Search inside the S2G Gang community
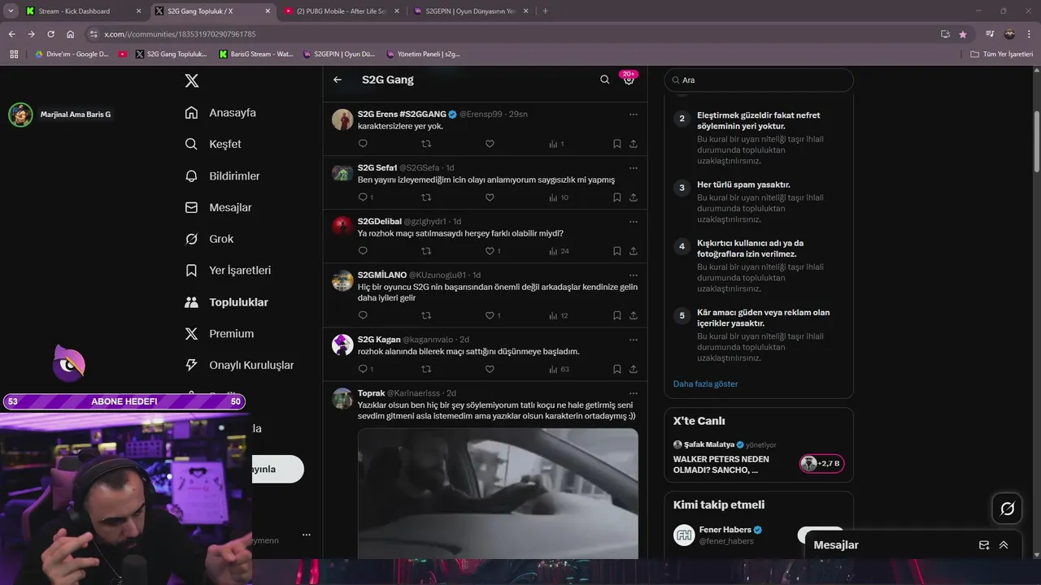The image size is (1041, 585). [604, 80]
